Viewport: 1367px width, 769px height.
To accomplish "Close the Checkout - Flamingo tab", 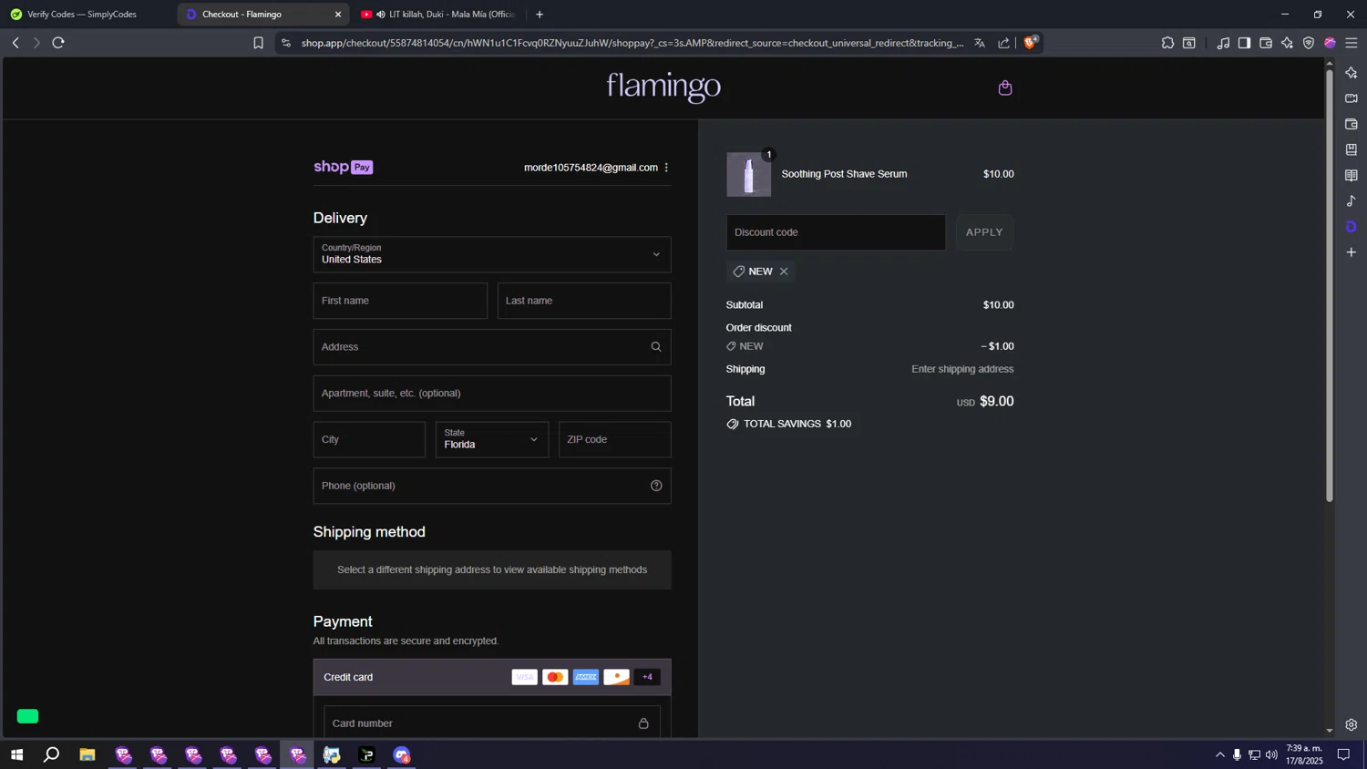I will [x=338, y=15].
